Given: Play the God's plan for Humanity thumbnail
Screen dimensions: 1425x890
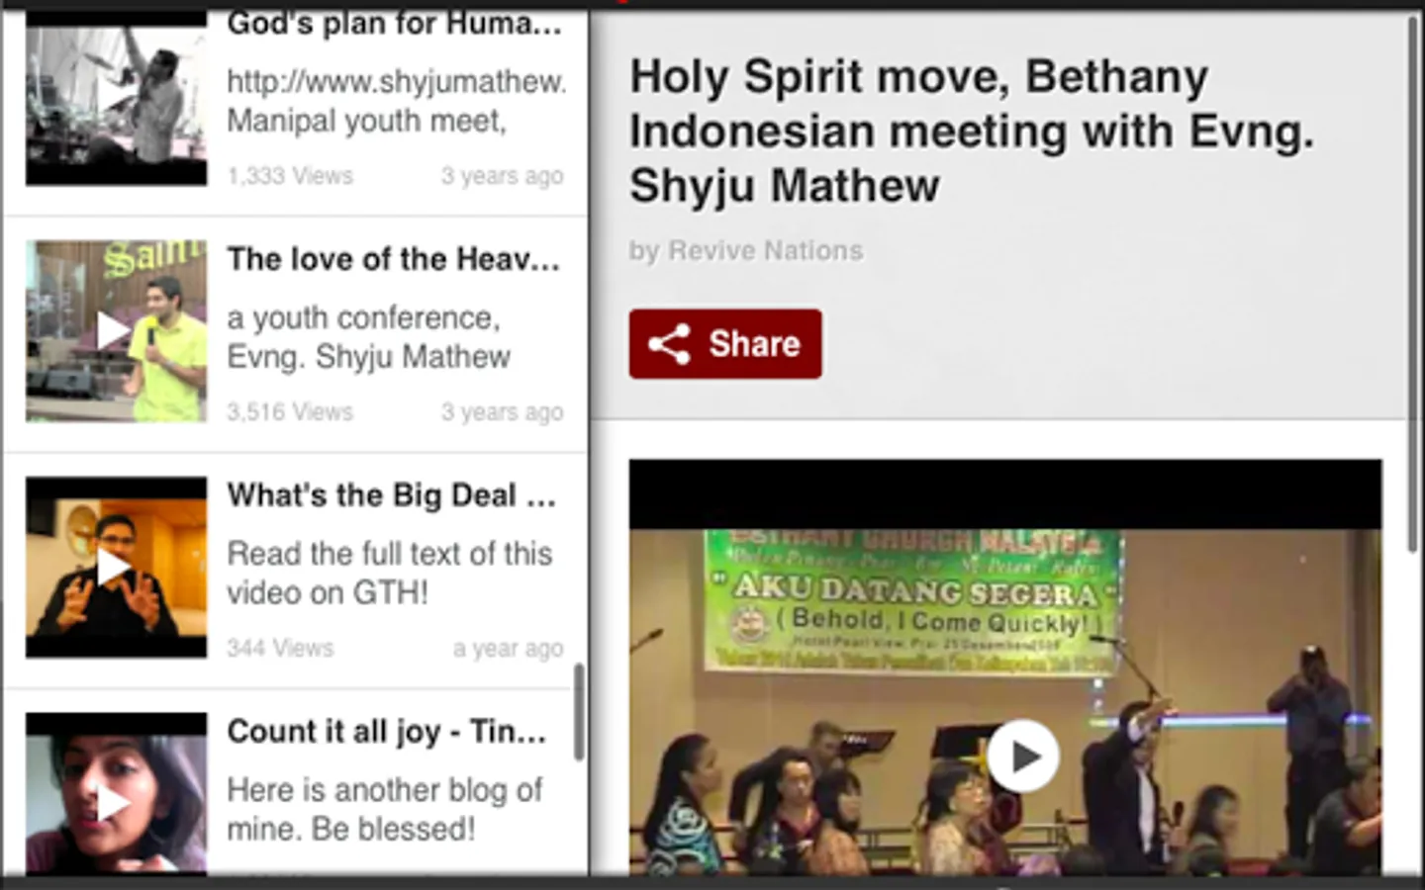Looking at the screenshot, I should coord(116,96).
